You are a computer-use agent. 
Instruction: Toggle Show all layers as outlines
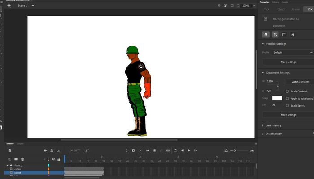pyautogui.click(x=48, y=159)
